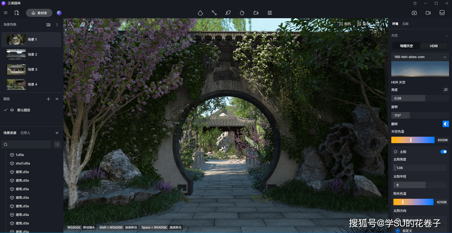This screenshot has width=452, height=233.
Task: Collapse the scene resources panel
Action: pyautogui.click(x=57, y=133)
